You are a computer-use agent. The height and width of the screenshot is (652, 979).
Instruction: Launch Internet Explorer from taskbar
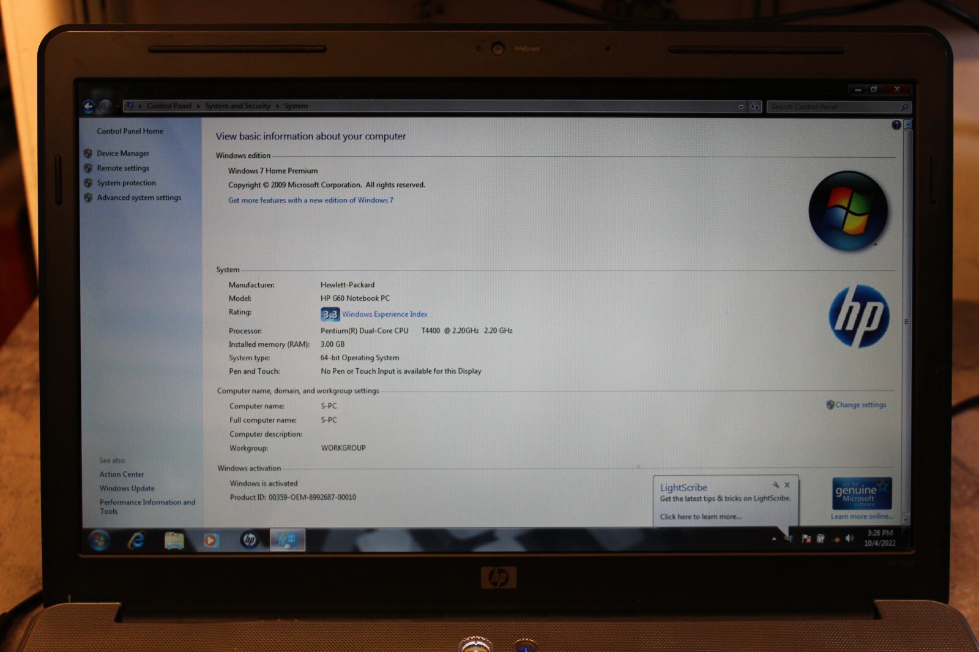[136, 540]
